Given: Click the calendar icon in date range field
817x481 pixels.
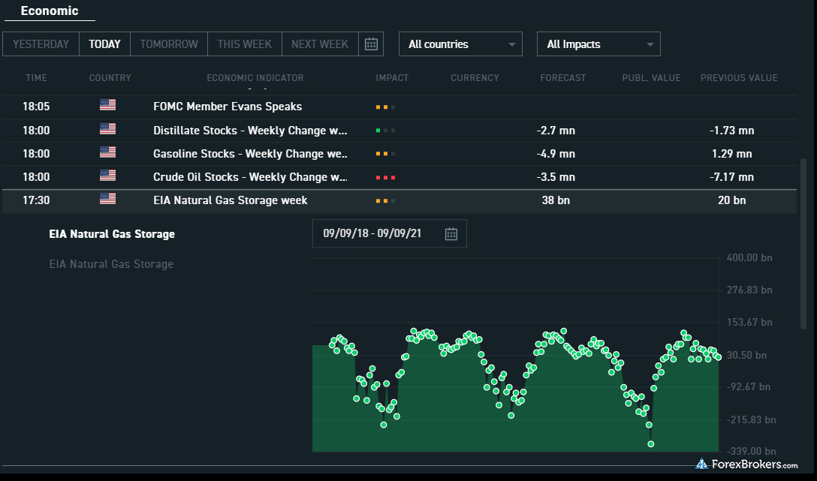Looking at the screenshot, I should tap(451, 233).
